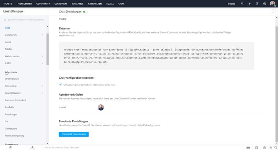Screen dimensions: 278x150
Task: Go to the SOZIAL tab
Action: [110, 4]
